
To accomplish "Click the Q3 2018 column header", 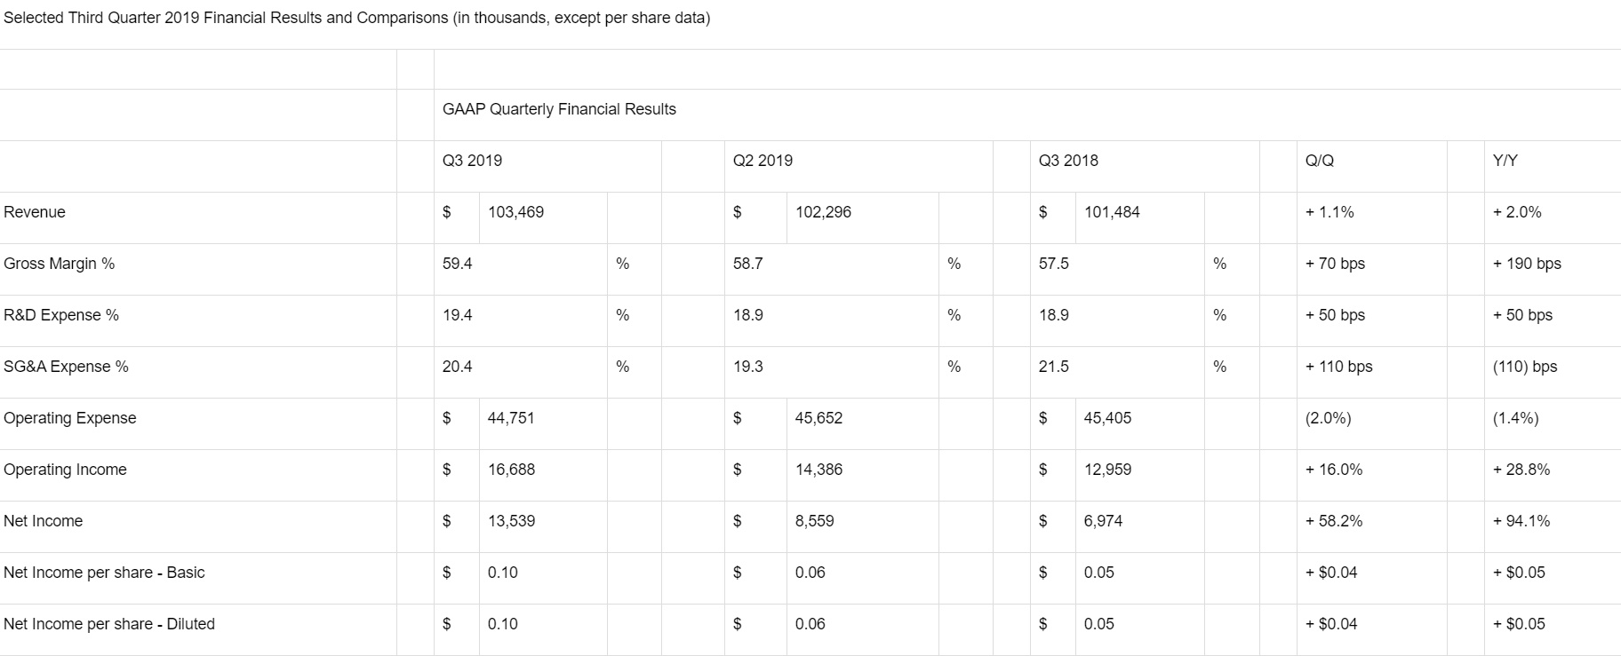I will [1068, 161].
